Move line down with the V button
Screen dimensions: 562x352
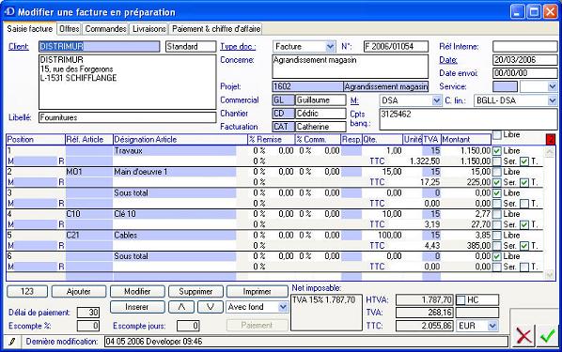[x=210, y=307]
